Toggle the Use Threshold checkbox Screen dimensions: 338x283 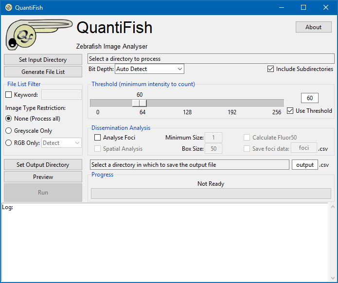point(290,111)
